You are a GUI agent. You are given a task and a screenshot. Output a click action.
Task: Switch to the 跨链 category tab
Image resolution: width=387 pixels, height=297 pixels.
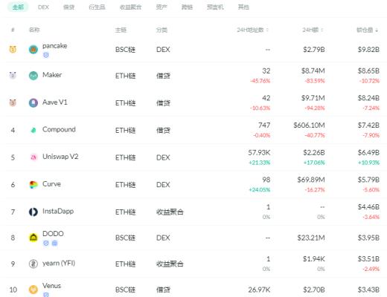pos(187,7)
